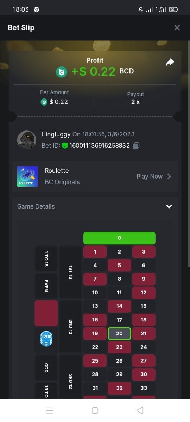190x422 pixels.
Task: Select the ODD outside bet
Action: (x=46, y=368)
